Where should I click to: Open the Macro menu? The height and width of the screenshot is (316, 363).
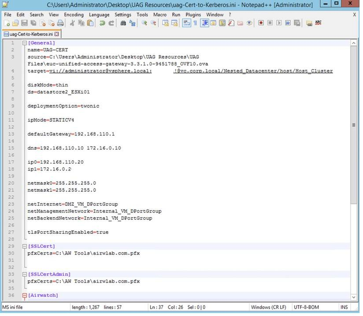[160, 14]
